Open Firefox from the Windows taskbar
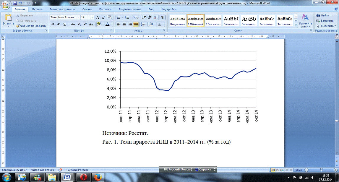The width and height of the screenshot is (339, 182). click(x=98, y=177)
